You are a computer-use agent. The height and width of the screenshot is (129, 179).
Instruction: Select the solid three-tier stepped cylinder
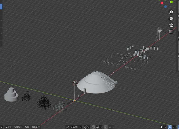pyautogui.click(x=11, y=95)
